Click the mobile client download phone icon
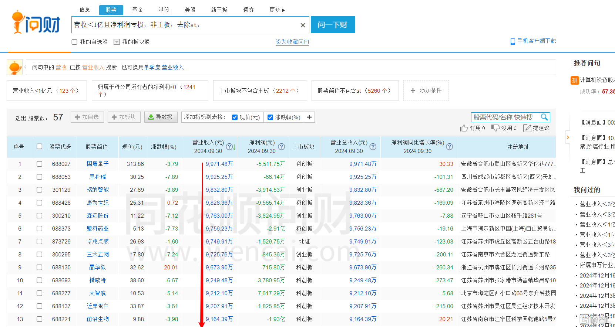This screenshot has width=615, height=327. pyautogui.click(x=512, y=41)
